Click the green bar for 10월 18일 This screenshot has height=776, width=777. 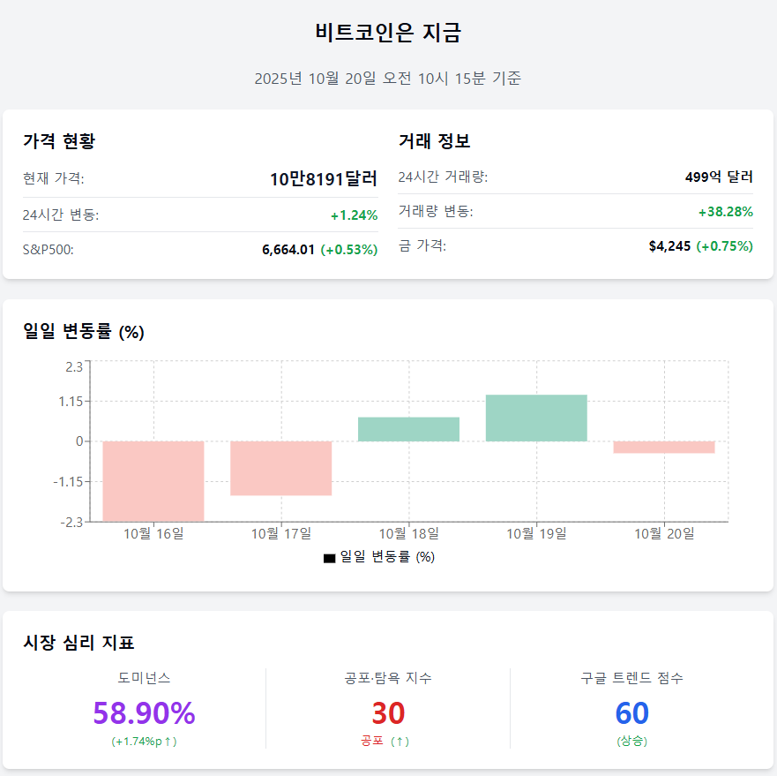(408, 429)
